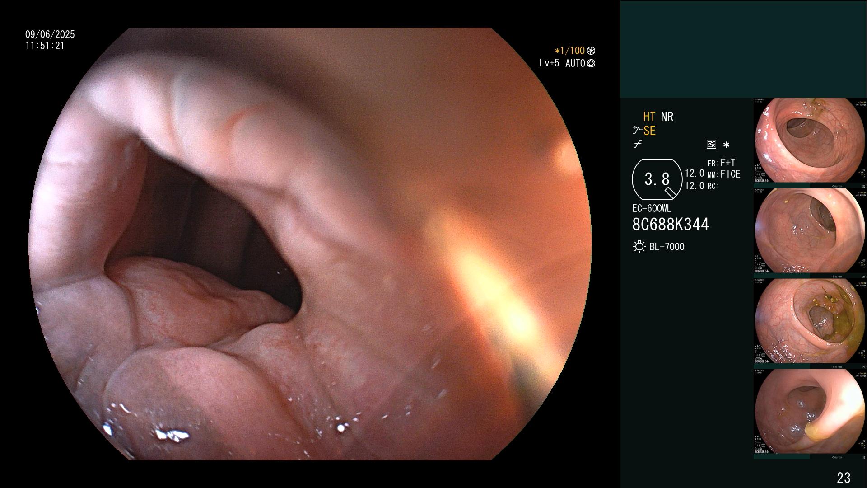The image size is (867, 488).
Task: Click the AUTO iris mode icon
Action: click(x=591, y=64)
